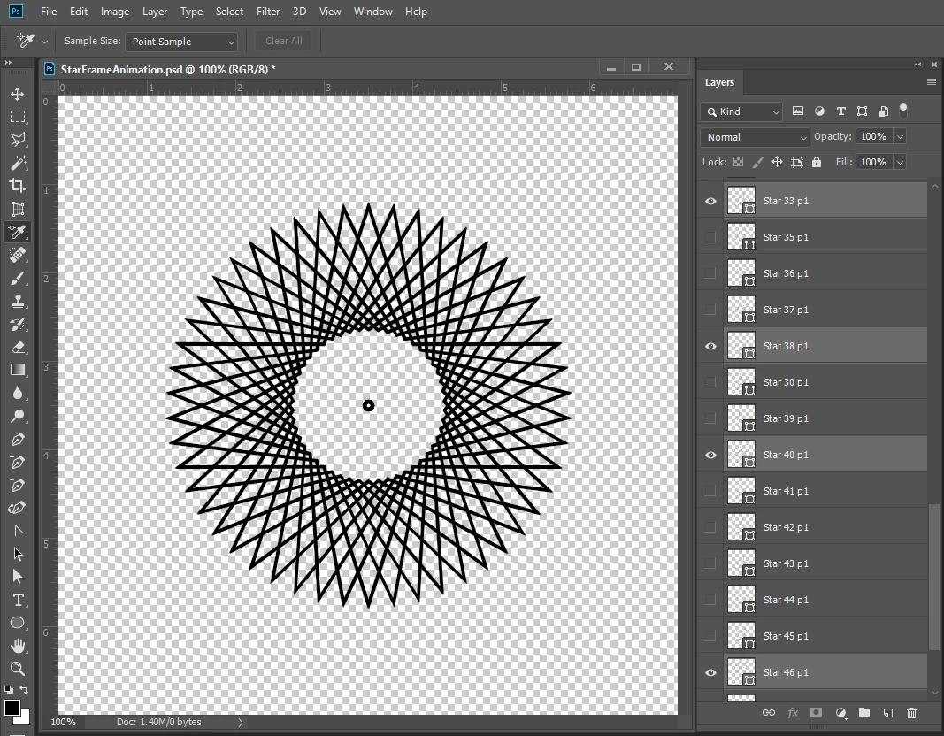Hide the Star 38 p1 layer
The width and height of the screenshot is (944, 736).
[710, 346]
